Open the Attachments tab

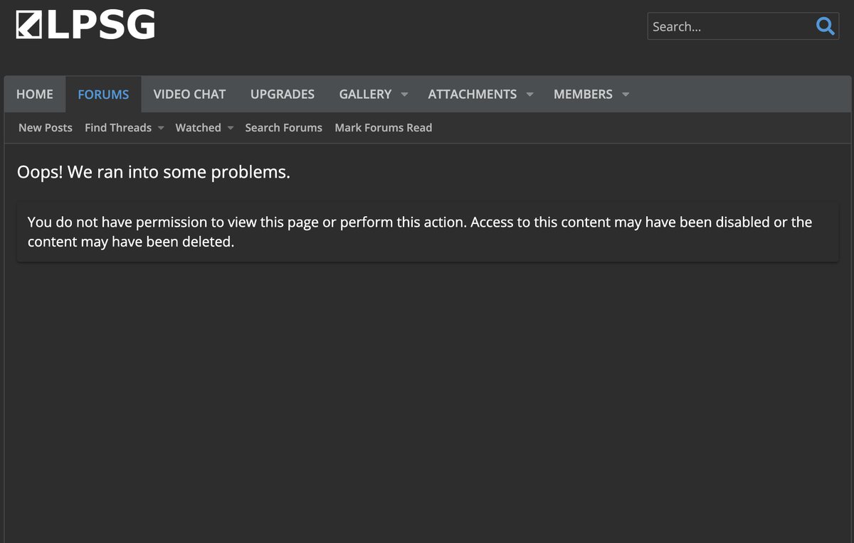point(473,94)
